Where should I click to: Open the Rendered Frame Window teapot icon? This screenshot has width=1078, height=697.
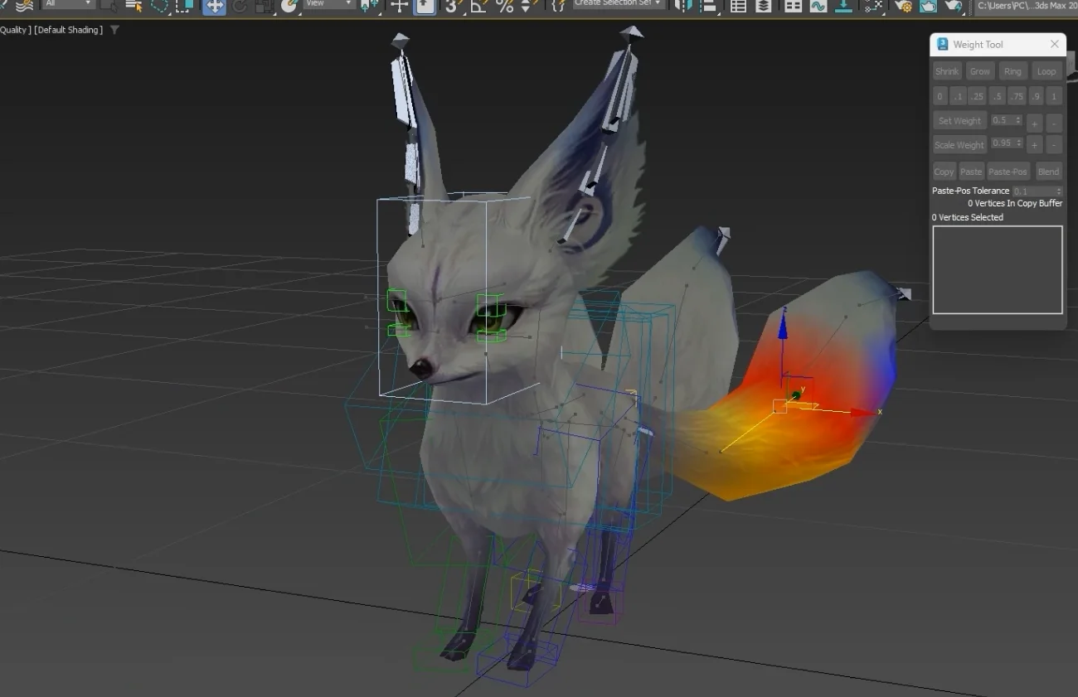929,6
